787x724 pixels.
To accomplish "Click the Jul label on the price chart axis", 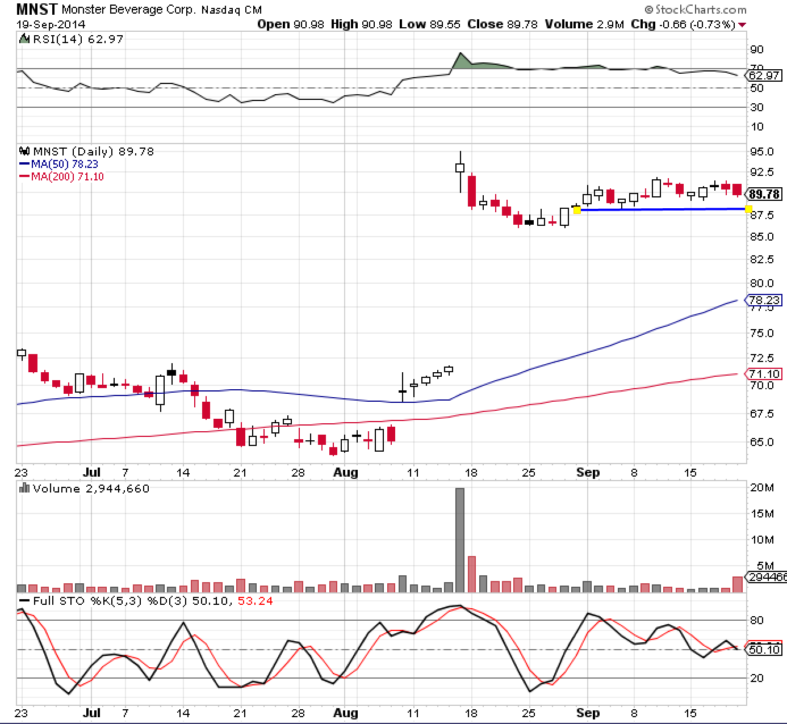I will pyautogui.click(x=91, y=473).
